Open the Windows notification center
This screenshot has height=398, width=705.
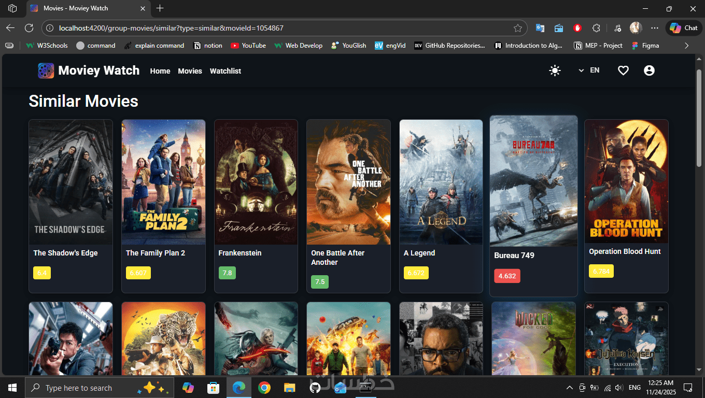pos(688,388)
